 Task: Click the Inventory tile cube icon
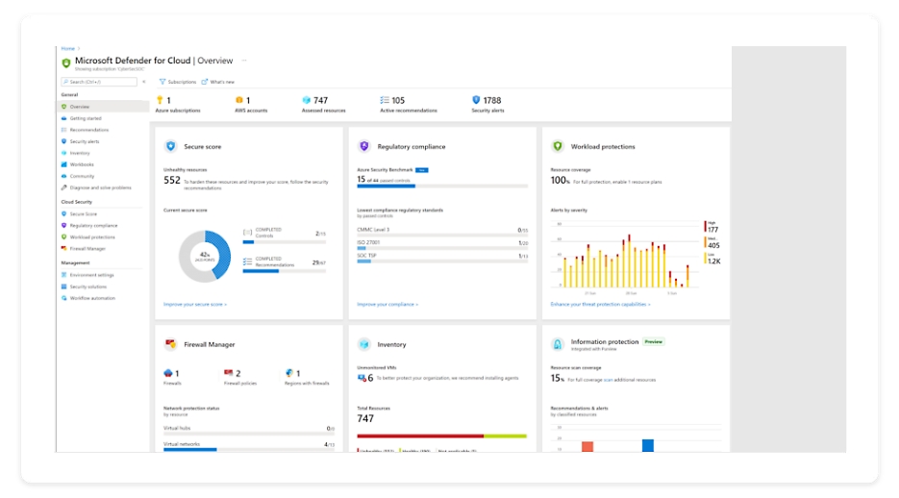363,344
